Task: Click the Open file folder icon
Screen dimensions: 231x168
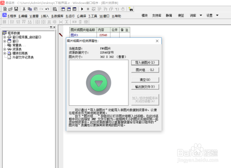Action: tap(11, 9)
